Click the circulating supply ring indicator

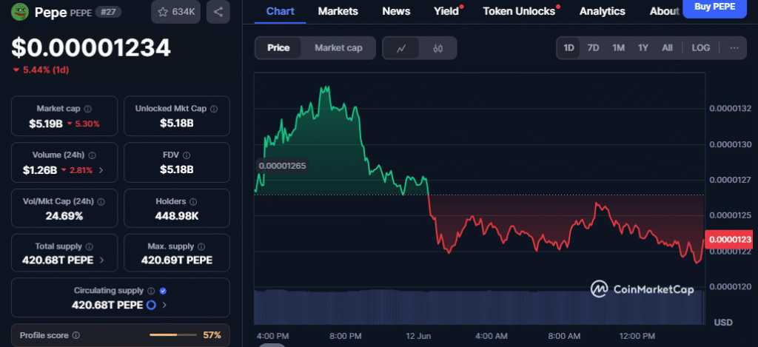point(151,305)
